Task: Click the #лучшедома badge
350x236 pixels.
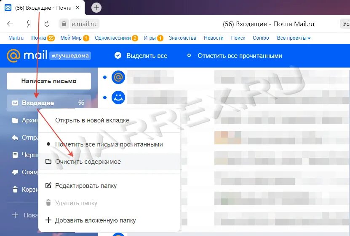Action: pyautogui.click(x=70, y=56)
